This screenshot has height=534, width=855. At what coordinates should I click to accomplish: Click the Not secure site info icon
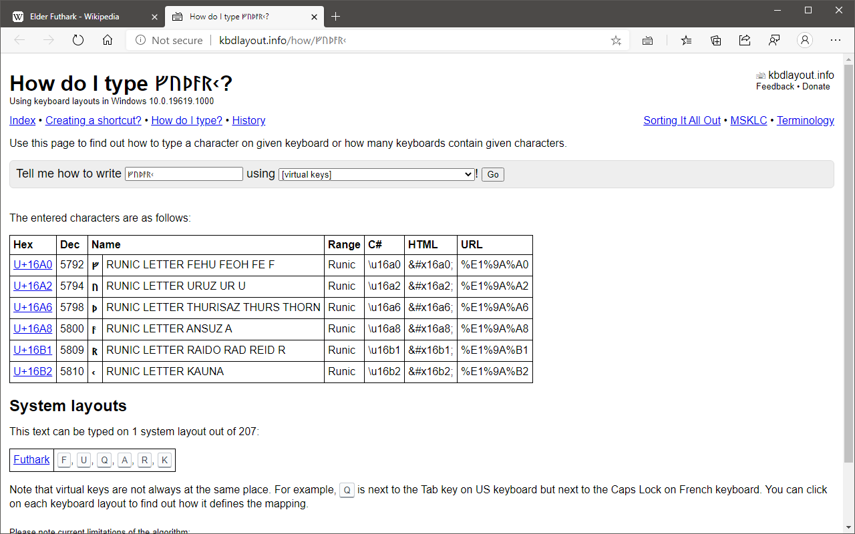pyautogui.click(x=141, y=40)
